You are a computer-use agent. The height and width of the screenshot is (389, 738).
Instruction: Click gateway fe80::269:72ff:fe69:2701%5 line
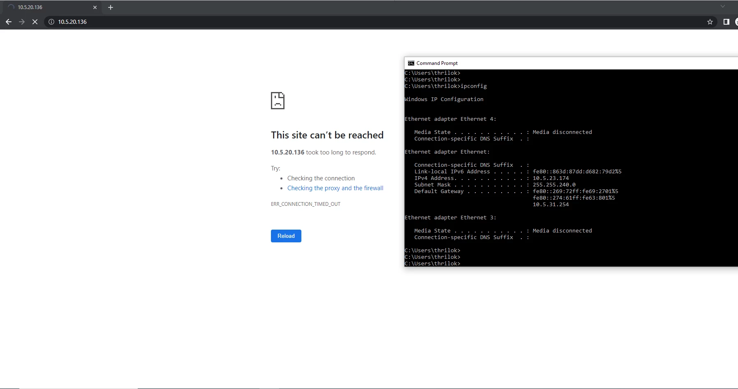[x=575, y=191]
